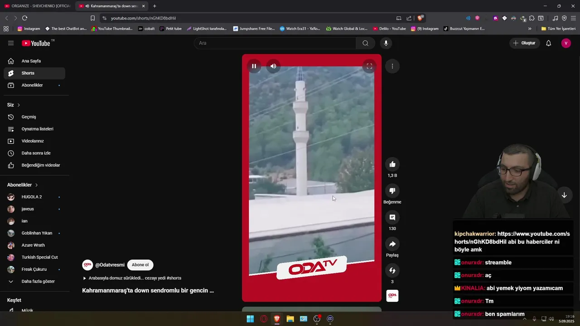Open the Windows Start button
Image resolution: width=580 pixels, height=326 pixels.
tap(250, 319)
